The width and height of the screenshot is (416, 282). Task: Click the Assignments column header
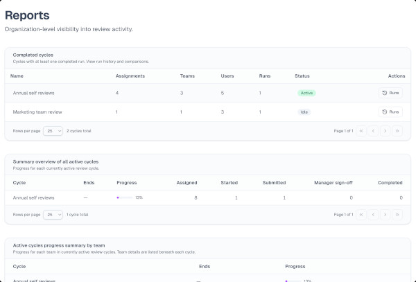[x=130, y=76]
